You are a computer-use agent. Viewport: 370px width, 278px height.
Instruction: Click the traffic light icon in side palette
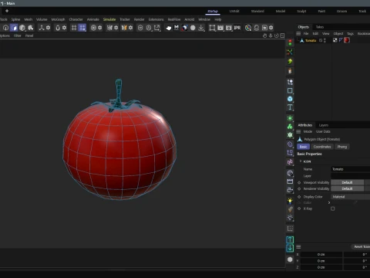coord(290,42)
